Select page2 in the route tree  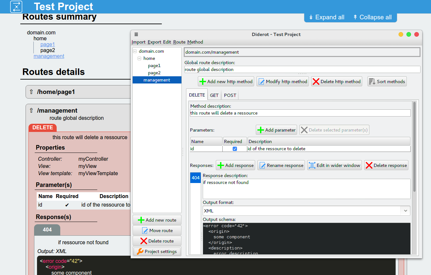tap(154, 73)
